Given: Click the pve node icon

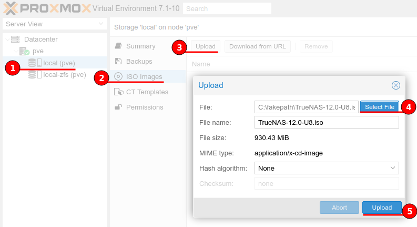Looking at the screenshot, I should [24, 51].
